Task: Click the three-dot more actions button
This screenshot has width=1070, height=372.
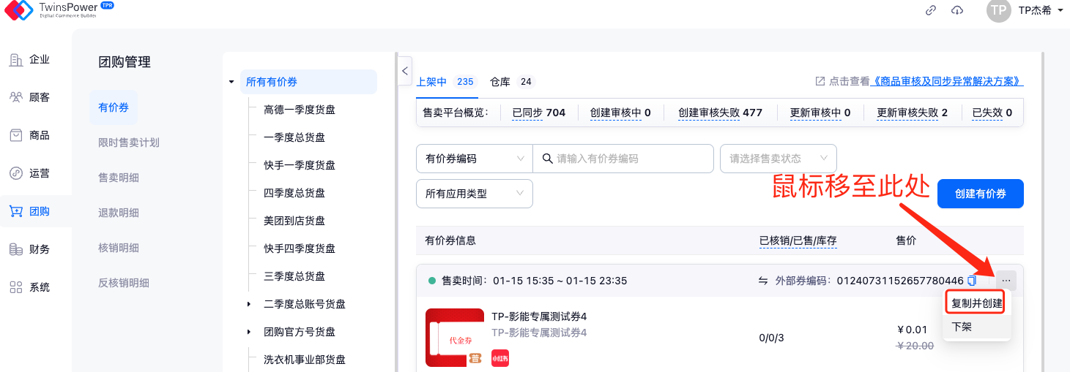Action: click(x=1006, y=281)
